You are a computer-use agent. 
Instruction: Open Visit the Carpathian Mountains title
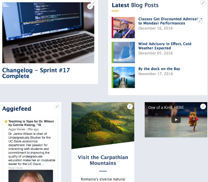point(103,160)
